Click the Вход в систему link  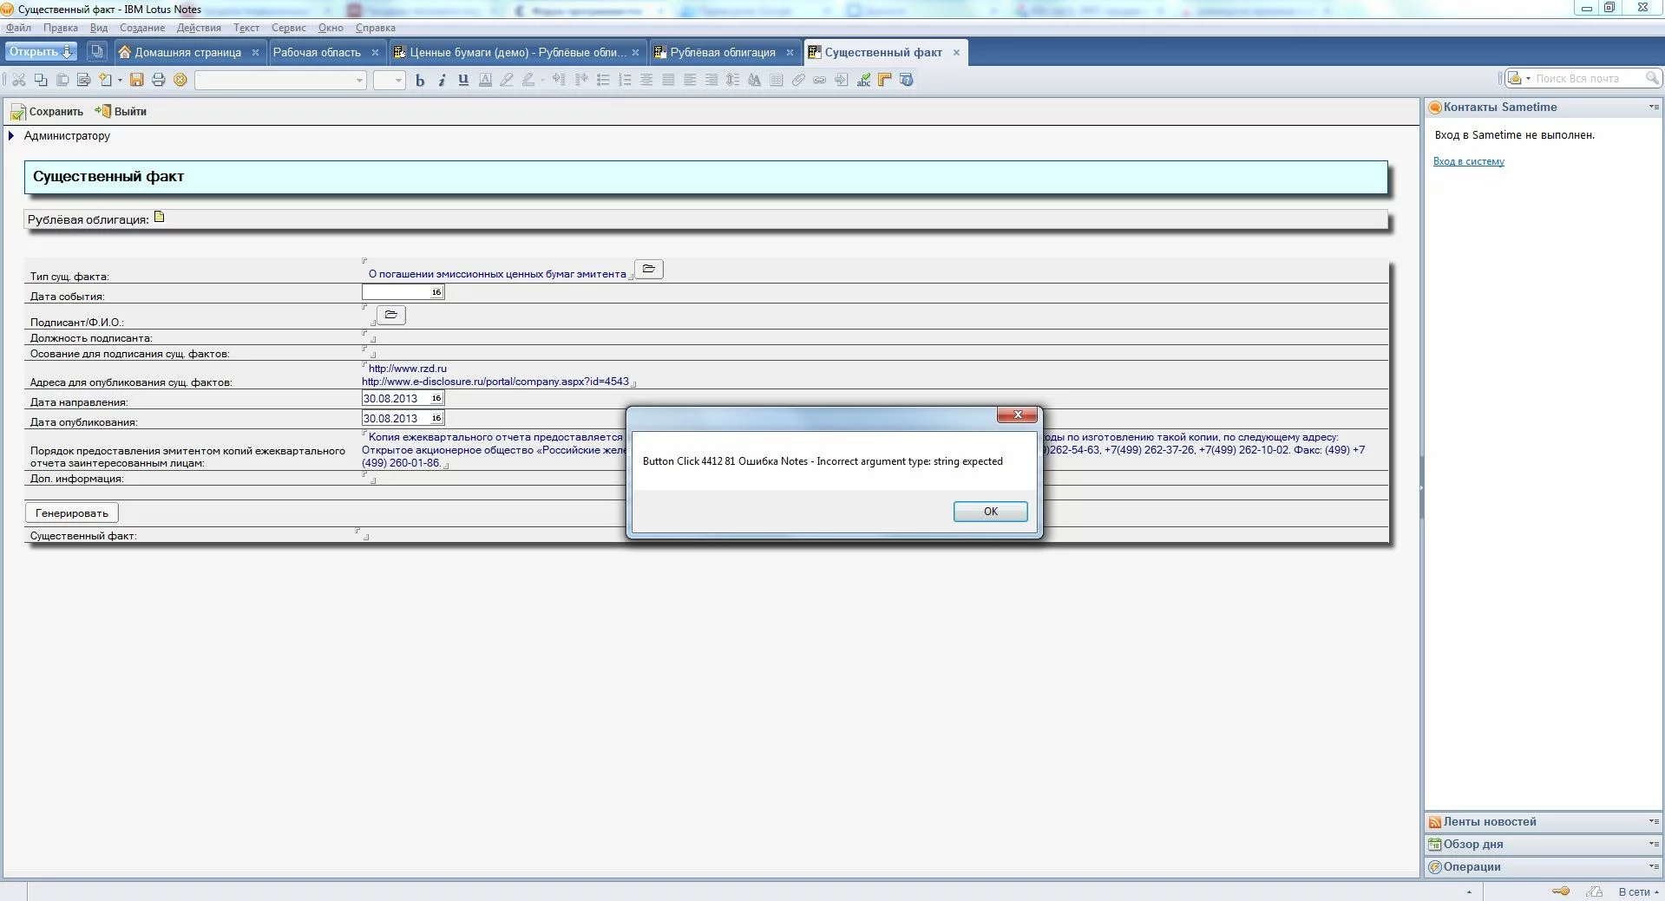click(x=1468, y=161)
